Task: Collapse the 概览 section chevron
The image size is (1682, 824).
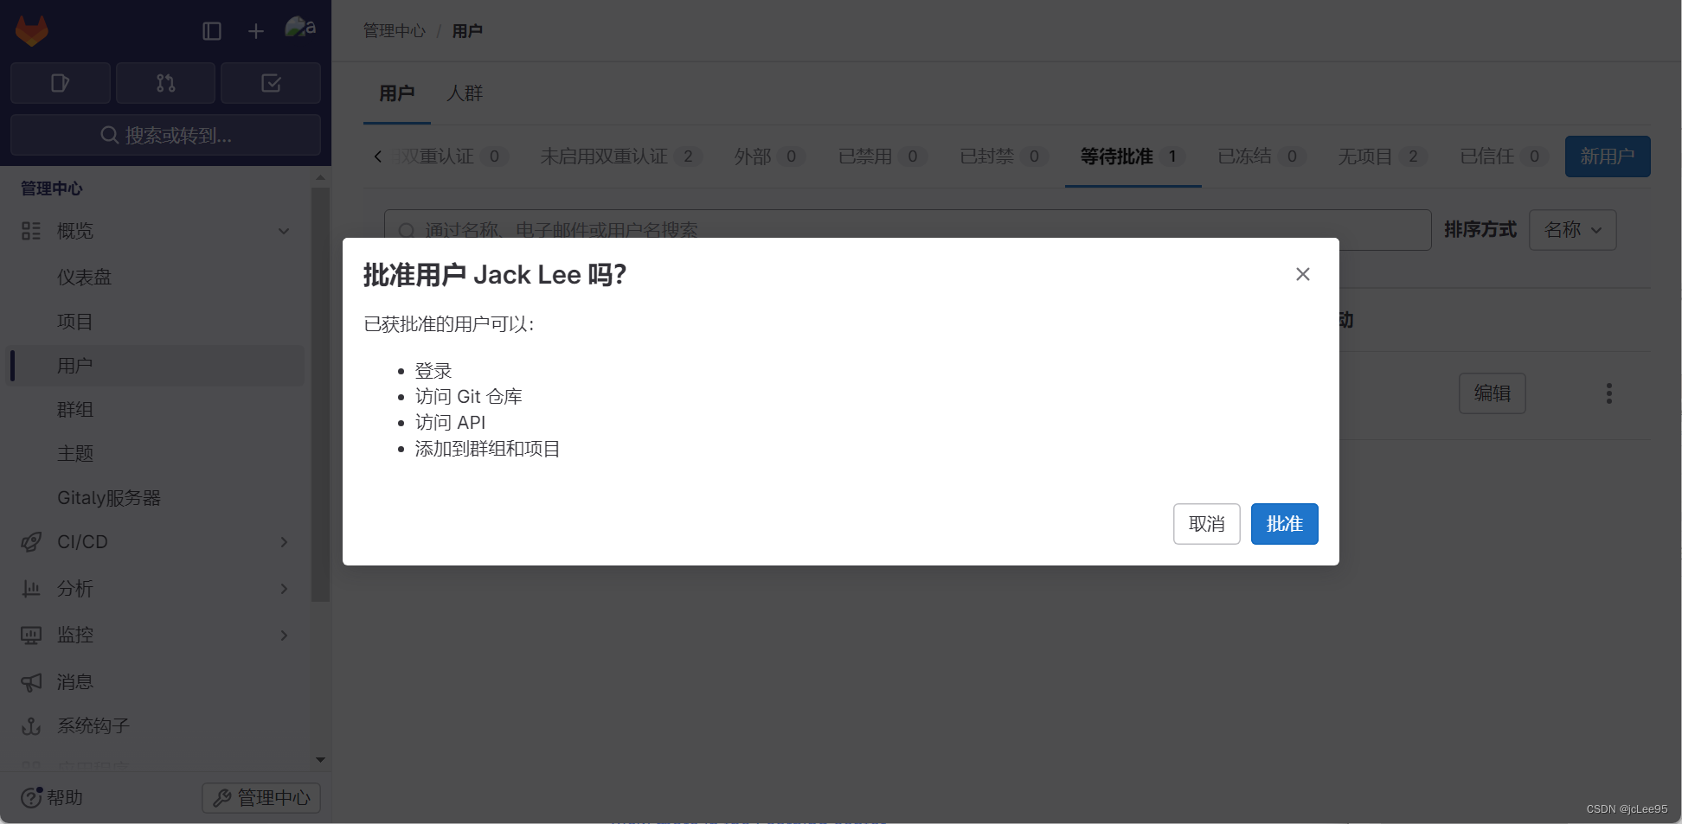Action: tap(284, 231)
